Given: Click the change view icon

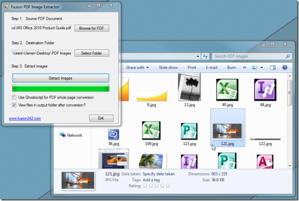Looking at the screenshot, I should pyautogui.click(x=254, y=67).
